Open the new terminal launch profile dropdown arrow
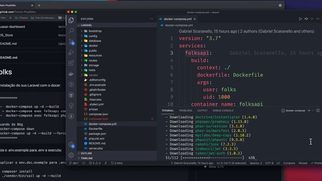322x181 pixels. (x=313, y=111)
